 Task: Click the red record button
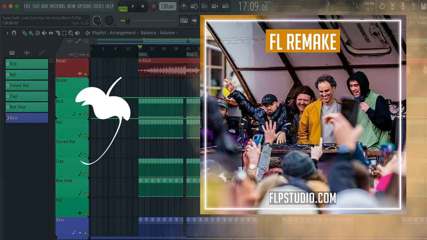tap(153, 6)
